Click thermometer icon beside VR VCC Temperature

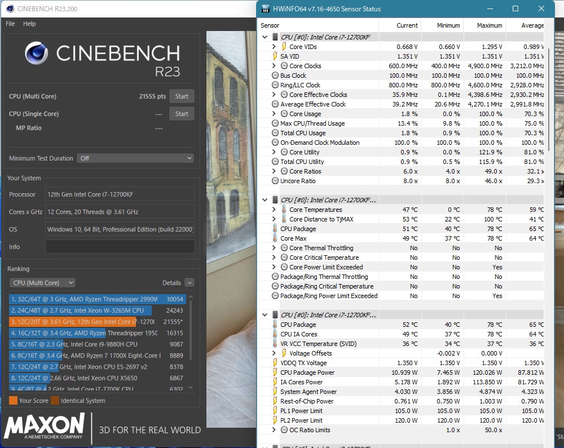275,343
